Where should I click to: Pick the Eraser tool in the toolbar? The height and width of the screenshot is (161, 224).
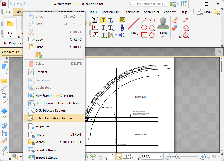[175, 28]
